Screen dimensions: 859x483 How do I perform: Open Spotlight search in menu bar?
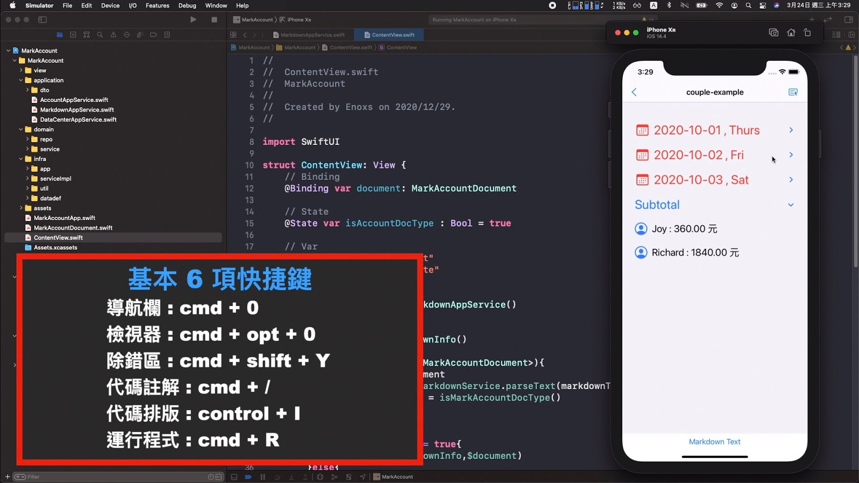[748, 5]
